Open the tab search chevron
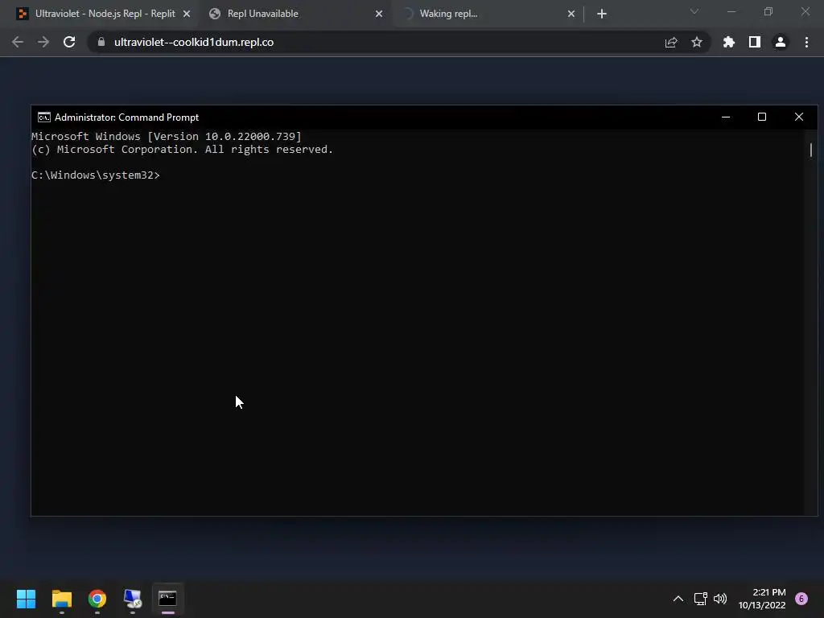 click(694, 11)
